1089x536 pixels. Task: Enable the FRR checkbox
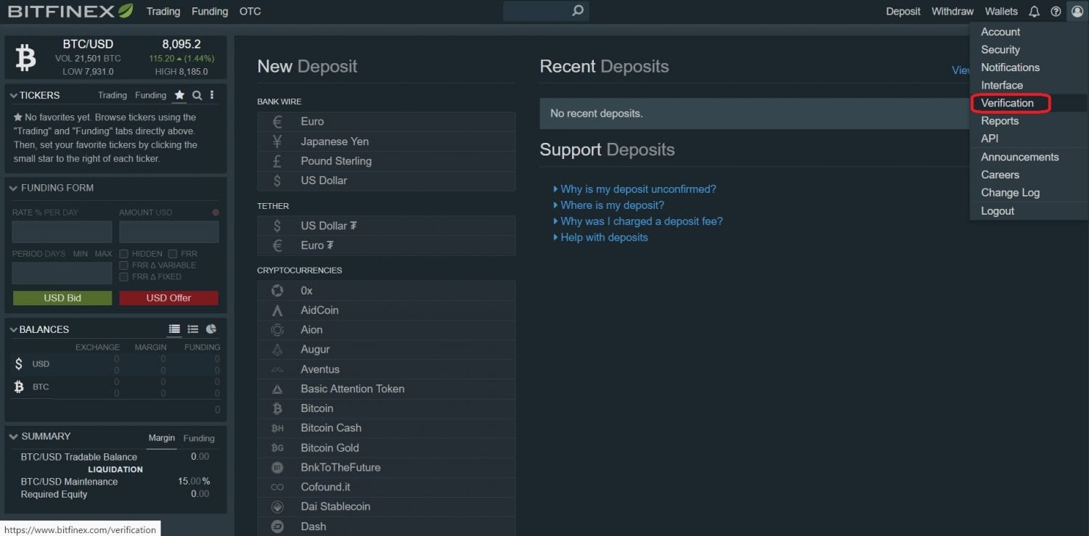(173, 254)
